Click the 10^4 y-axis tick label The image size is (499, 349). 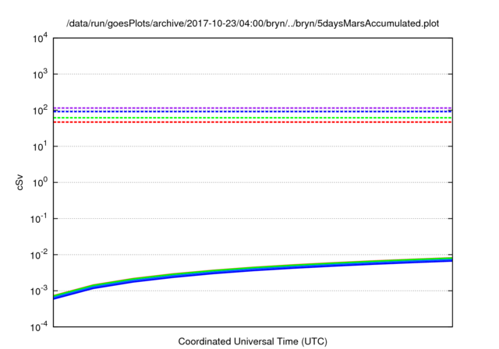point(40,39)
